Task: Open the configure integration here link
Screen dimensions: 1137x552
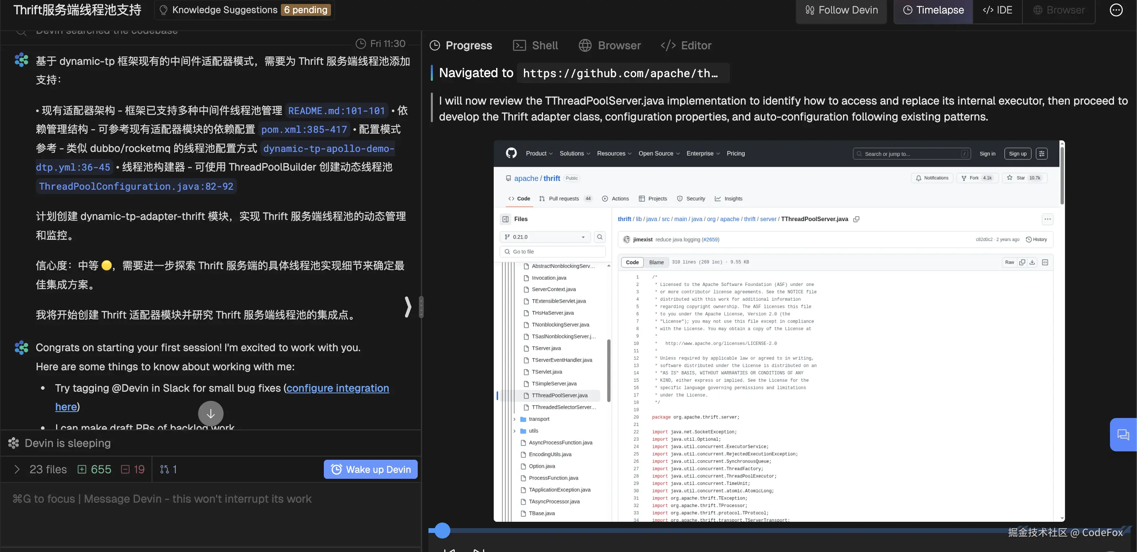Action: pos(337,388)
